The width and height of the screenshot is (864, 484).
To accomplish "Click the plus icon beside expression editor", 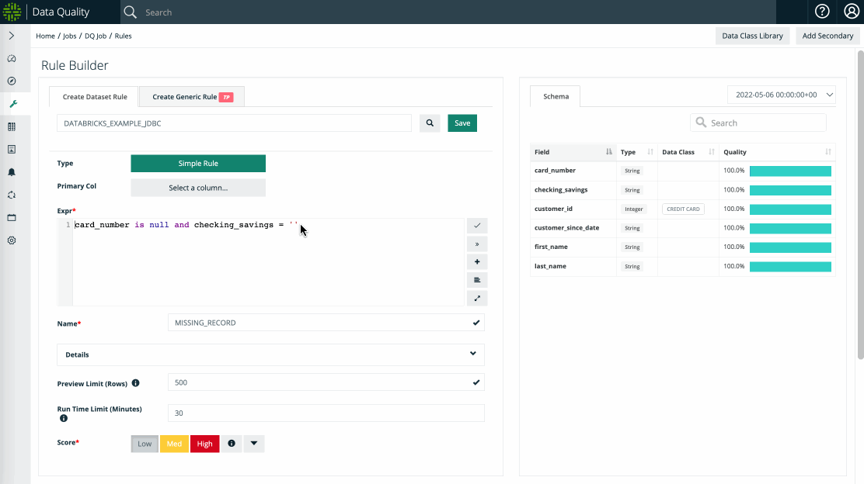I will coord(477,261).
